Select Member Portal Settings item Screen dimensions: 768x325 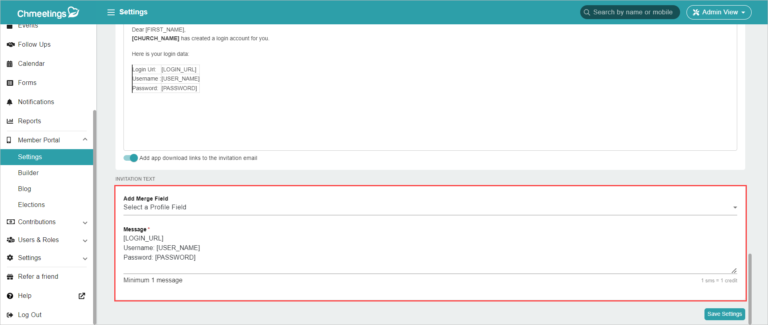pyautogui.click(x=47, y=157)
